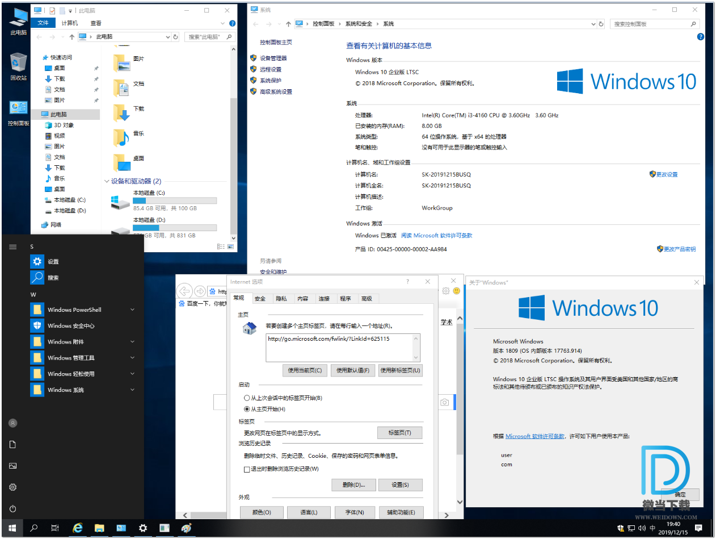
Task: Refresh the File Explorer address bar
Action: pos(175,36)
